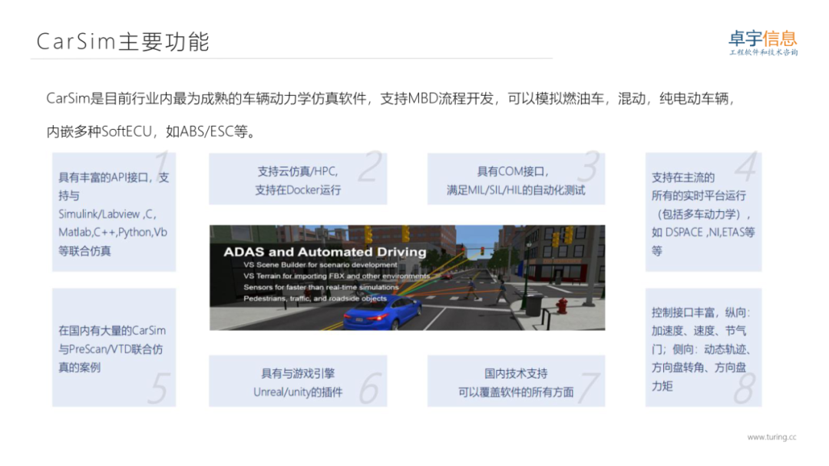
Task: Select card 4 about 实时平台运行
Action: coord(703,212)
